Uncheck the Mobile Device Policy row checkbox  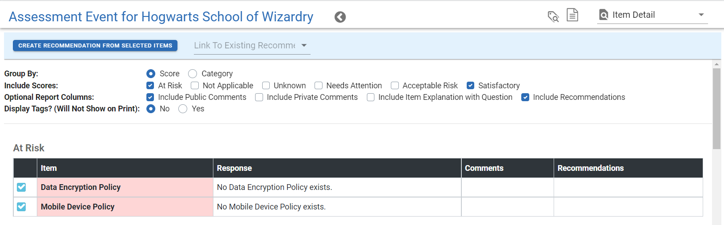(x=21, y=207)
